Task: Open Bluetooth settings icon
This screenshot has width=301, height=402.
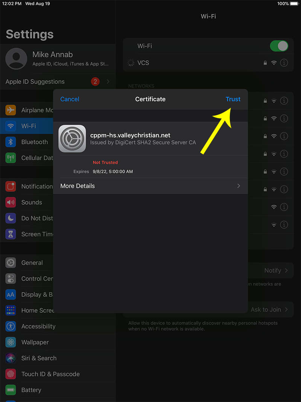Action: click(11, 142)
